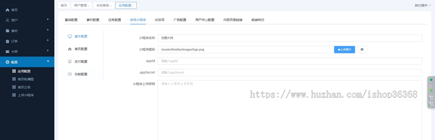Click grid icon beside 上传小程序 submenu
This screenshot has width=435, height=140.
[14, 95]
